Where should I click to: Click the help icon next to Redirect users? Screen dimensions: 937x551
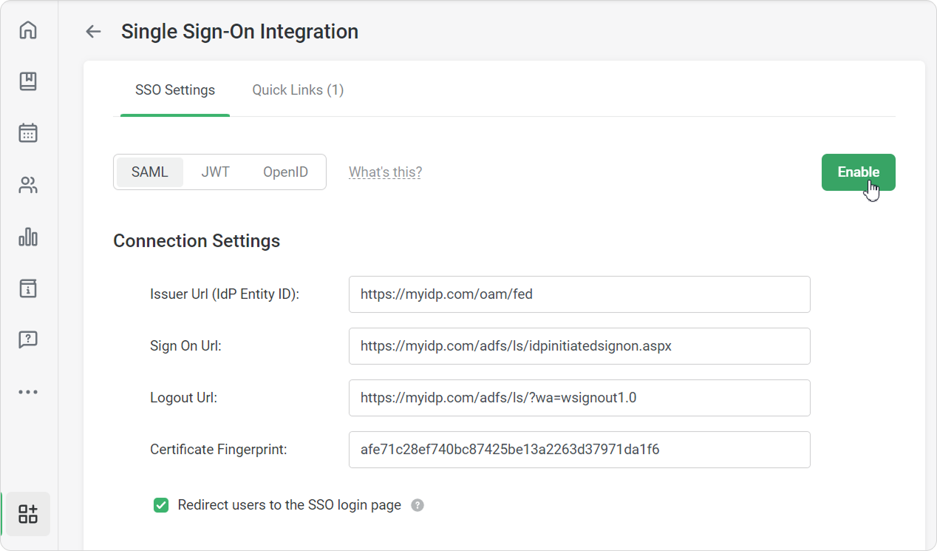(x=418, y=506)
